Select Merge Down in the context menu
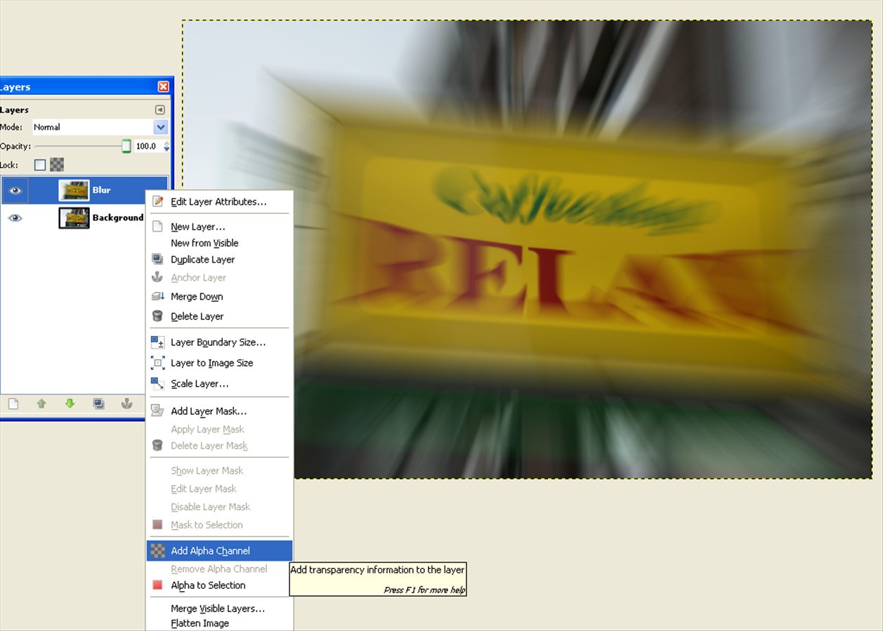 [x=197, y=297]
